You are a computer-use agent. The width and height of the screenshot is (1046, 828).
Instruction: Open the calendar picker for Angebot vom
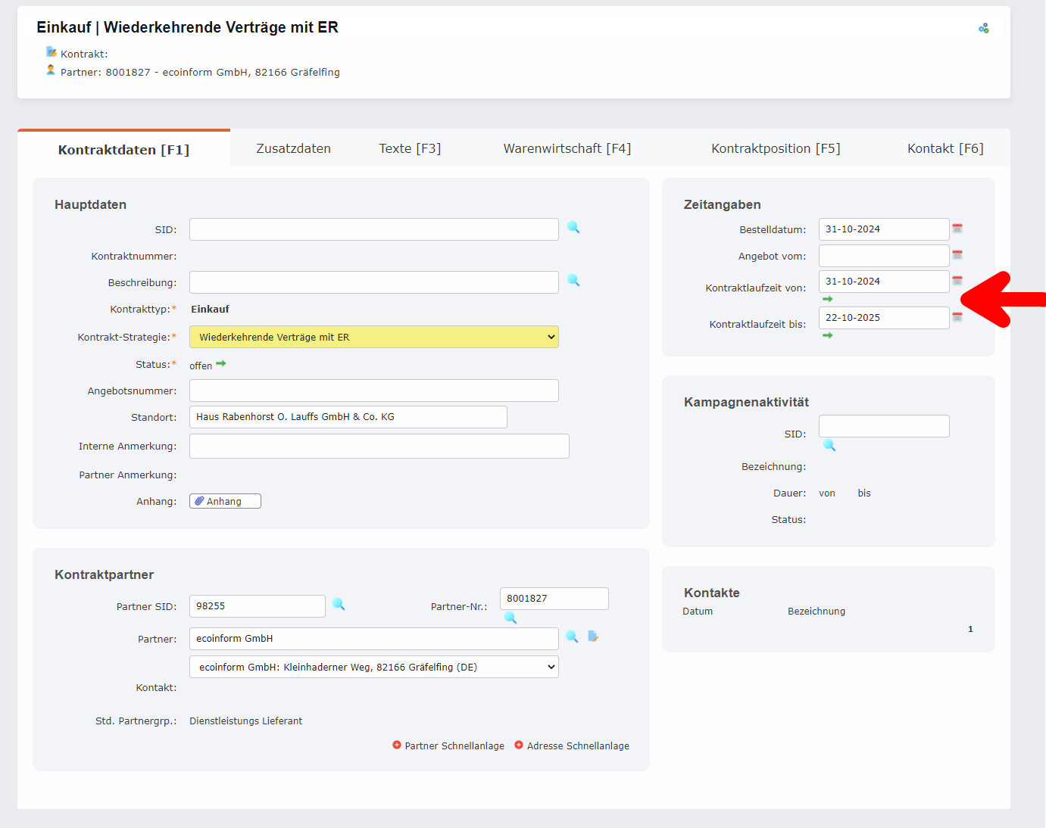[957, 255]
